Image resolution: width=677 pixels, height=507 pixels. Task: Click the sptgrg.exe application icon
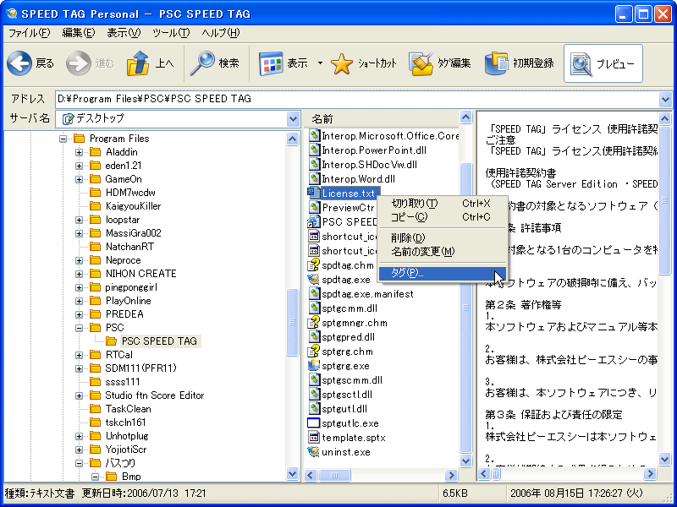(313, 366)
